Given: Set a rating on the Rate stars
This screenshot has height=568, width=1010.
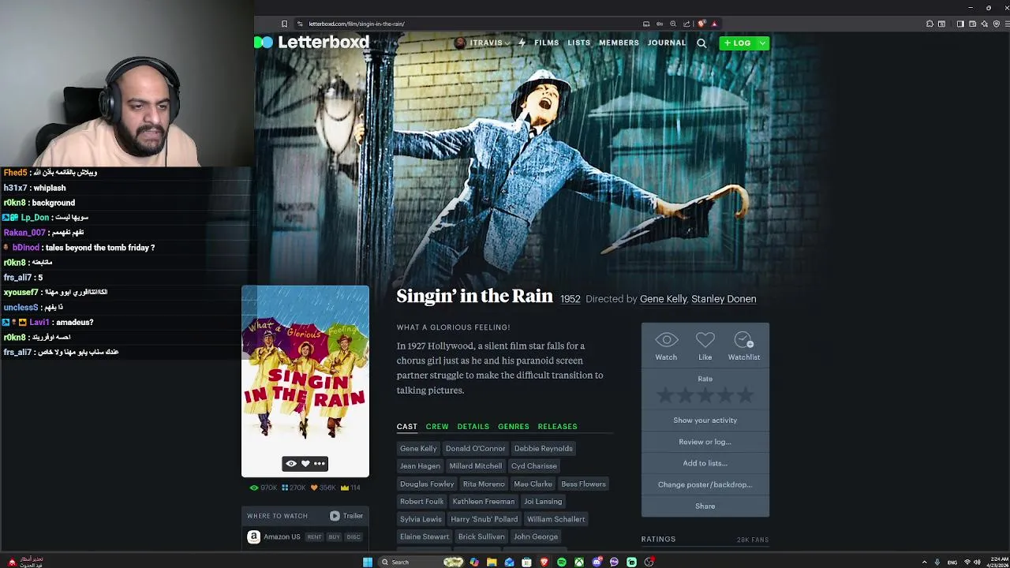Looking at the screenshot, I should (705, 395).
